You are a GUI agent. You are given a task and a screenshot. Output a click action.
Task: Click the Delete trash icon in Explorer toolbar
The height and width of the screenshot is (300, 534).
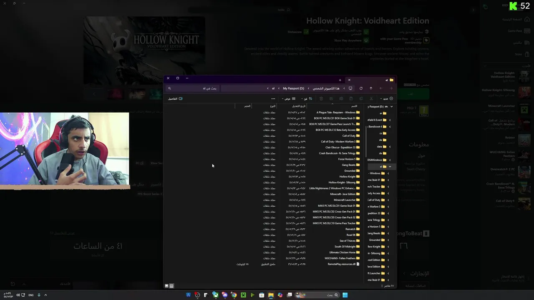tap(321, 99)
